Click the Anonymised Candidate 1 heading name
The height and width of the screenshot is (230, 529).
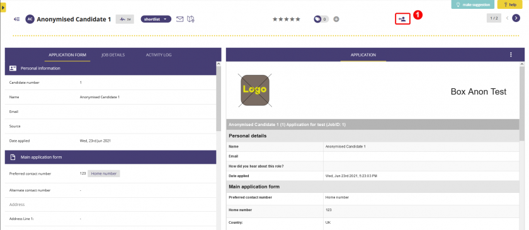point(74,20)
